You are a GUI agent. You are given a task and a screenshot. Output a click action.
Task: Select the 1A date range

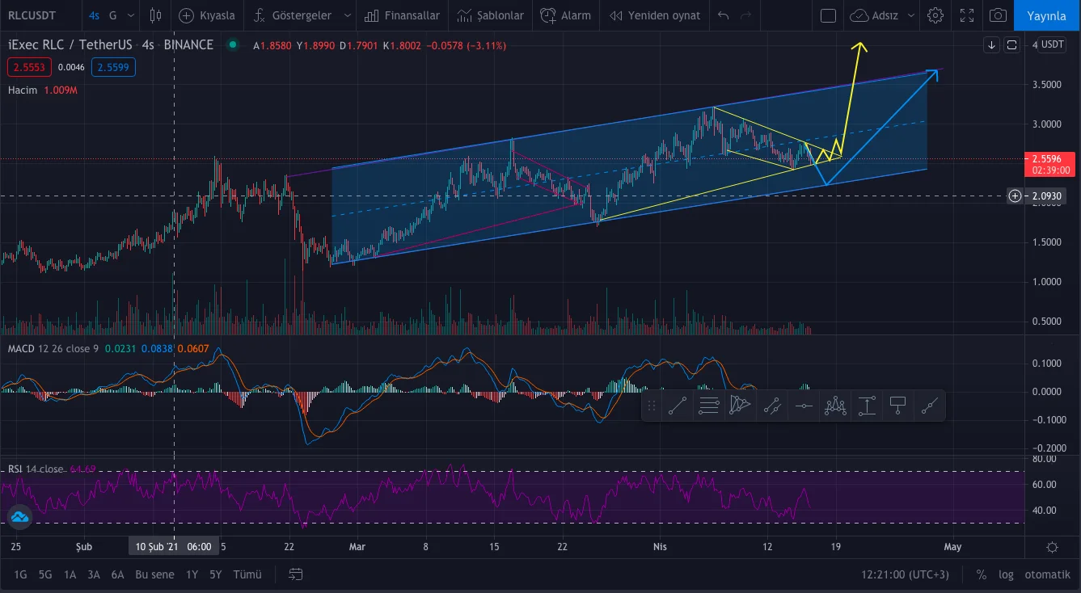point(70,574)
